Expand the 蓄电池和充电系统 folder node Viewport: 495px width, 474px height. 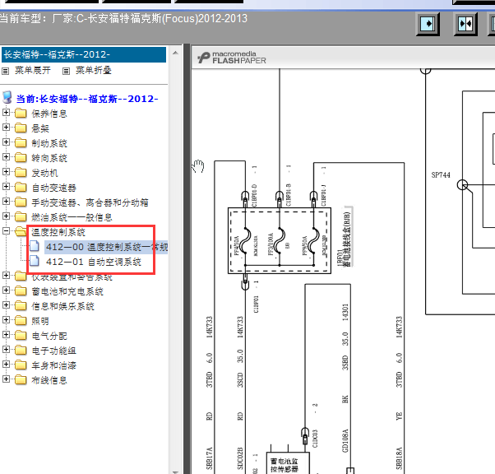(6, 290)
